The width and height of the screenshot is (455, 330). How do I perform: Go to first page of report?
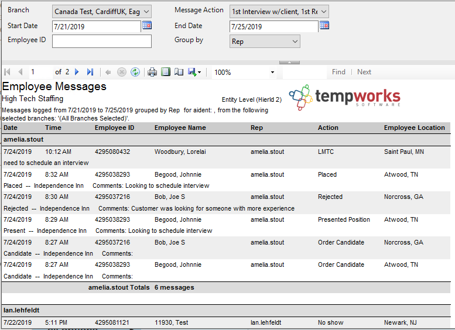coord(7,72)
